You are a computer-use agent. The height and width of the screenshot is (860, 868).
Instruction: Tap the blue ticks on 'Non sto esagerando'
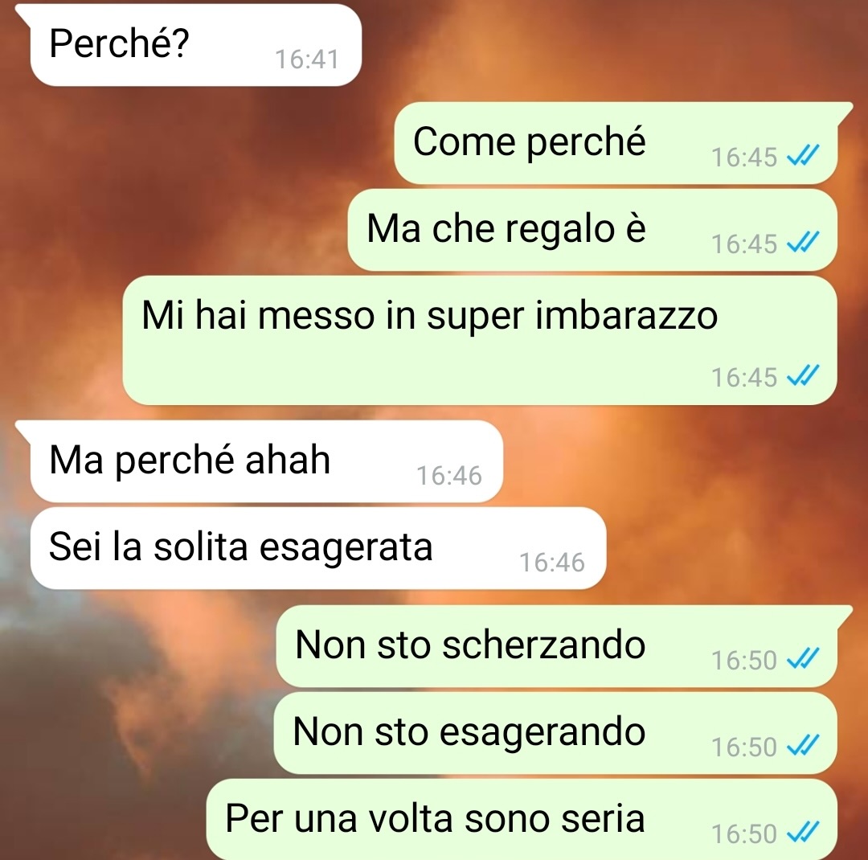[803, 745]
